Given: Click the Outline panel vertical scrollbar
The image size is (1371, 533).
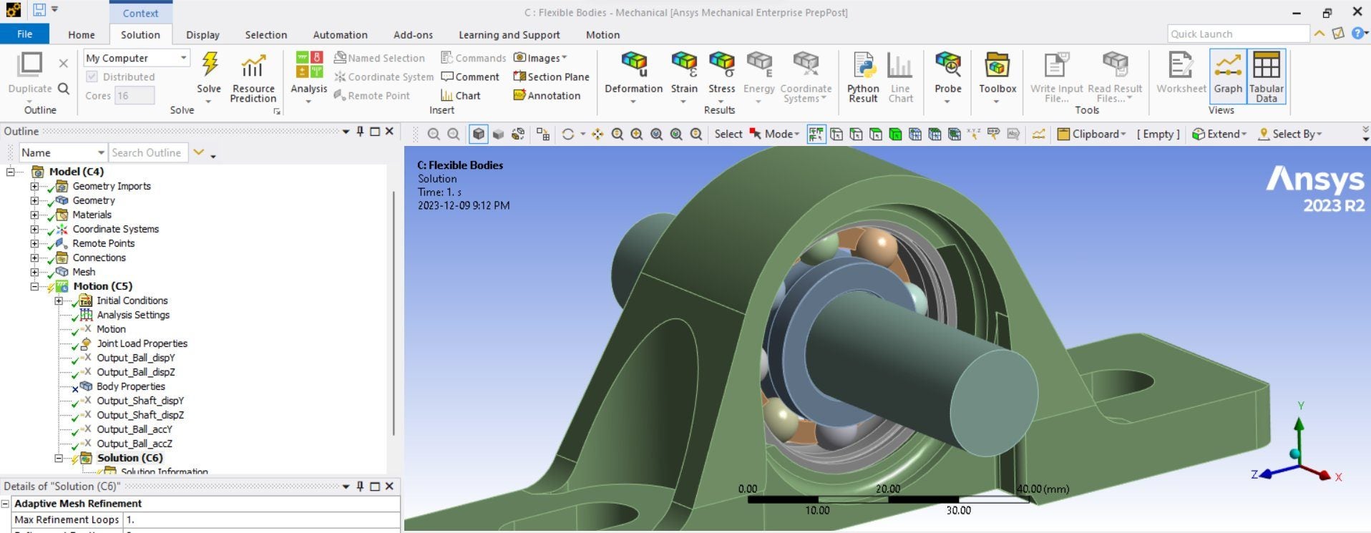Looking at the screenshot, I should pos(394,315).
